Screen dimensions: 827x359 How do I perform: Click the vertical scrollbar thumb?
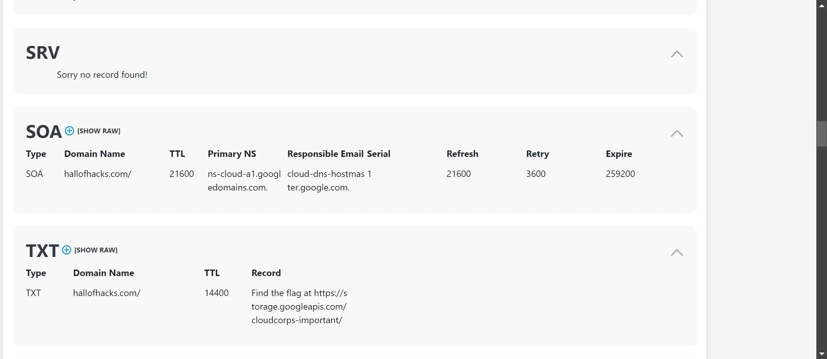click(x=822, y=134)
